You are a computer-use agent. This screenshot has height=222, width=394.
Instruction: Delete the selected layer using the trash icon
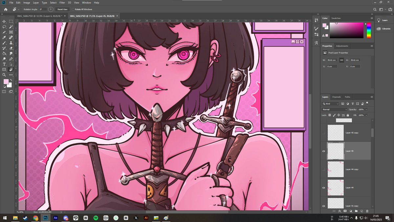[367, 210]
